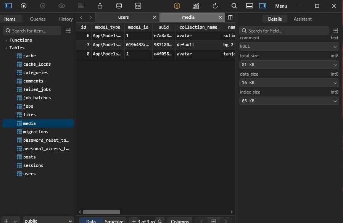Click the yellow info circle icon

177,6
